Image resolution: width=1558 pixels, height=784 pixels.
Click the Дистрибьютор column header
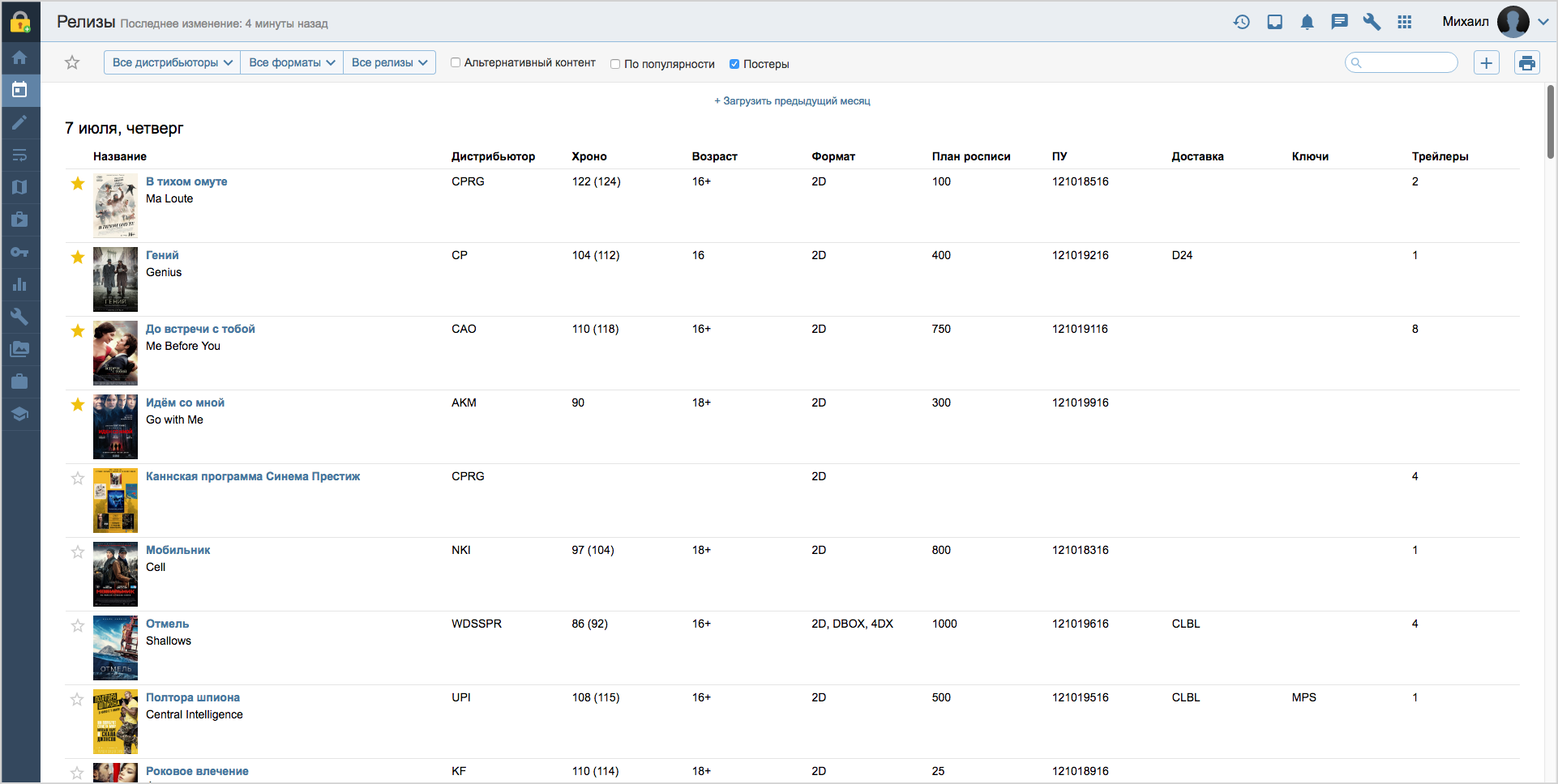tap(493, 156)
